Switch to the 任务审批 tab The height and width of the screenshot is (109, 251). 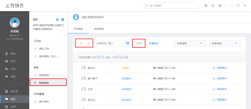click(x=99, y=29)
